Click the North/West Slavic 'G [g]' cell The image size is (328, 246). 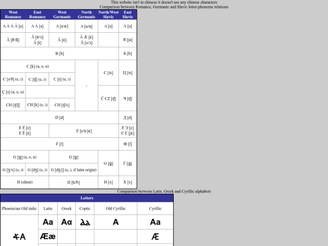point(108,163)
